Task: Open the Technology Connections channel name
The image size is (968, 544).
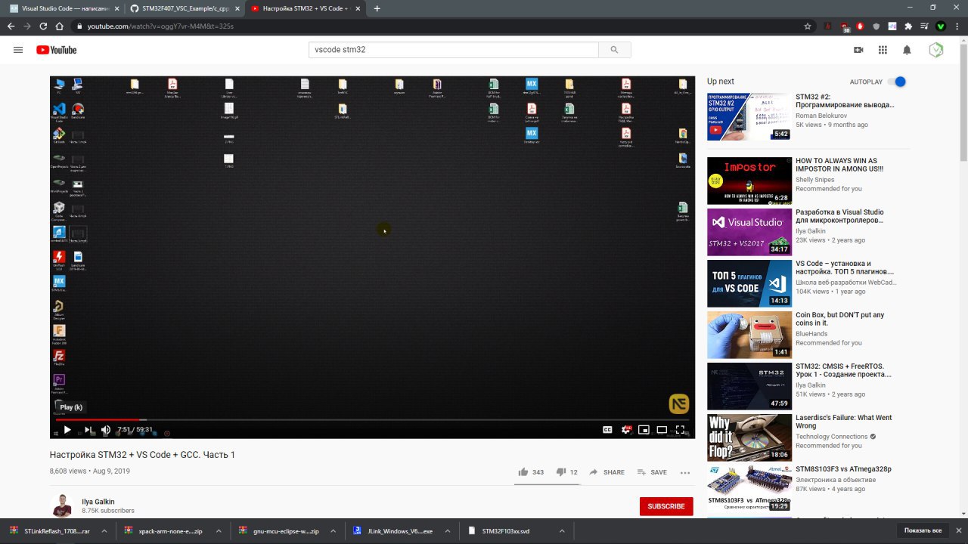Action: click(x=832, y=437)
